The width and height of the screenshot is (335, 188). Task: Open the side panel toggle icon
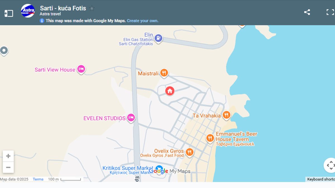[x=9, y=13]
